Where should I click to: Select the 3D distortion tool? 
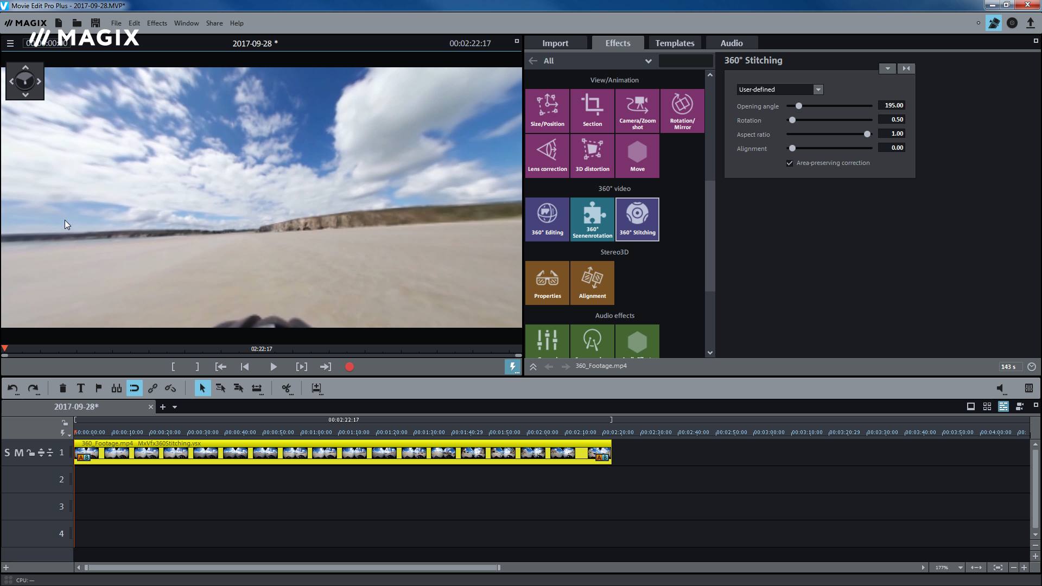click(593, 155)
